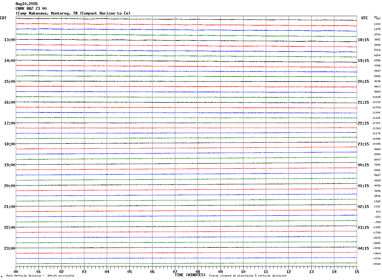Click the 13 minute axis tick label
This screenshot has width=382, height=280.
coord(311,271)
